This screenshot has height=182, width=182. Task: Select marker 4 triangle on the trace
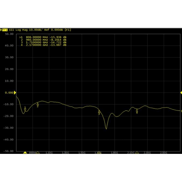click(x=137, y=110)
